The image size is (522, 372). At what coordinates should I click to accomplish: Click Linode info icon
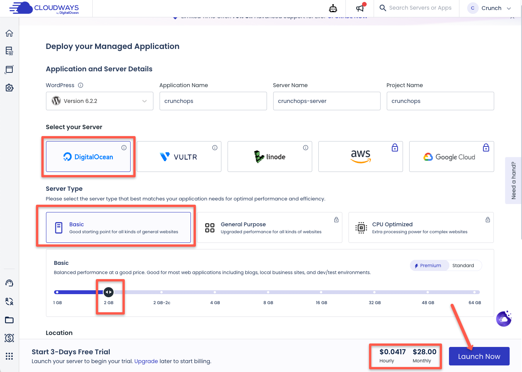pyautogui.click(x=305, y=148)
